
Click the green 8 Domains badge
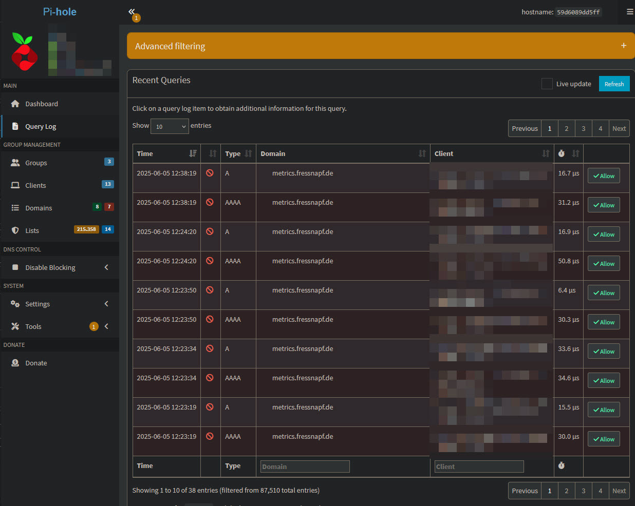tap(97, 207)
